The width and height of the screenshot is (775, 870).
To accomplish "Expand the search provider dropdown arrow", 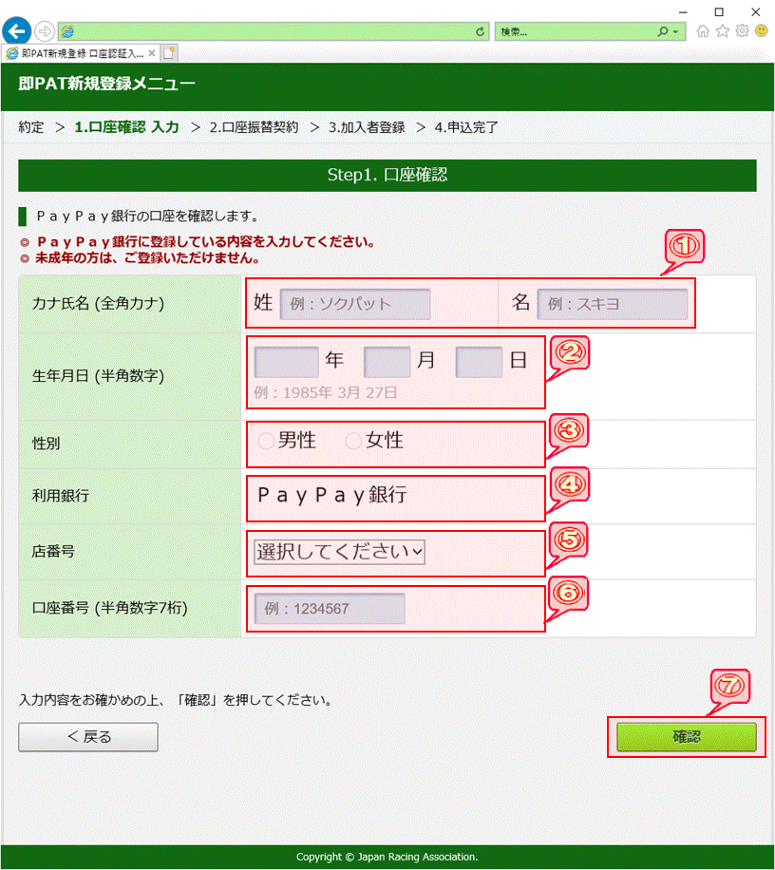I will coord(674,31).
